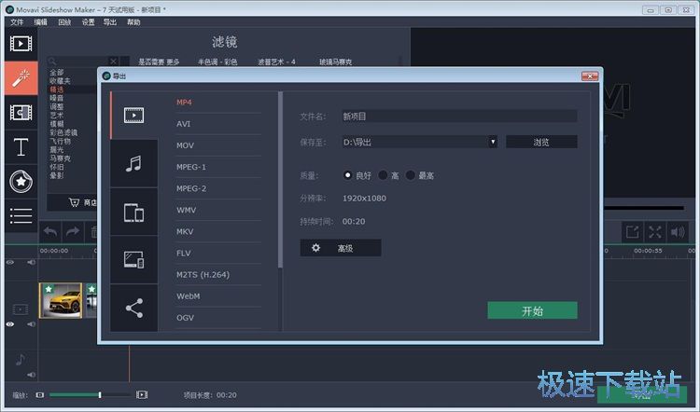700x412 pixels.
Task: Click the gear icon on Advanced button
Action: pyautogui.click(x=316, y=248)
